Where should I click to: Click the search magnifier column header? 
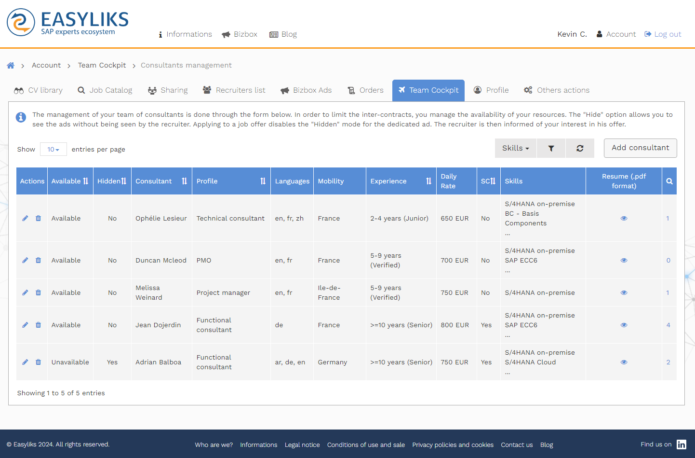tap(669, 181)
